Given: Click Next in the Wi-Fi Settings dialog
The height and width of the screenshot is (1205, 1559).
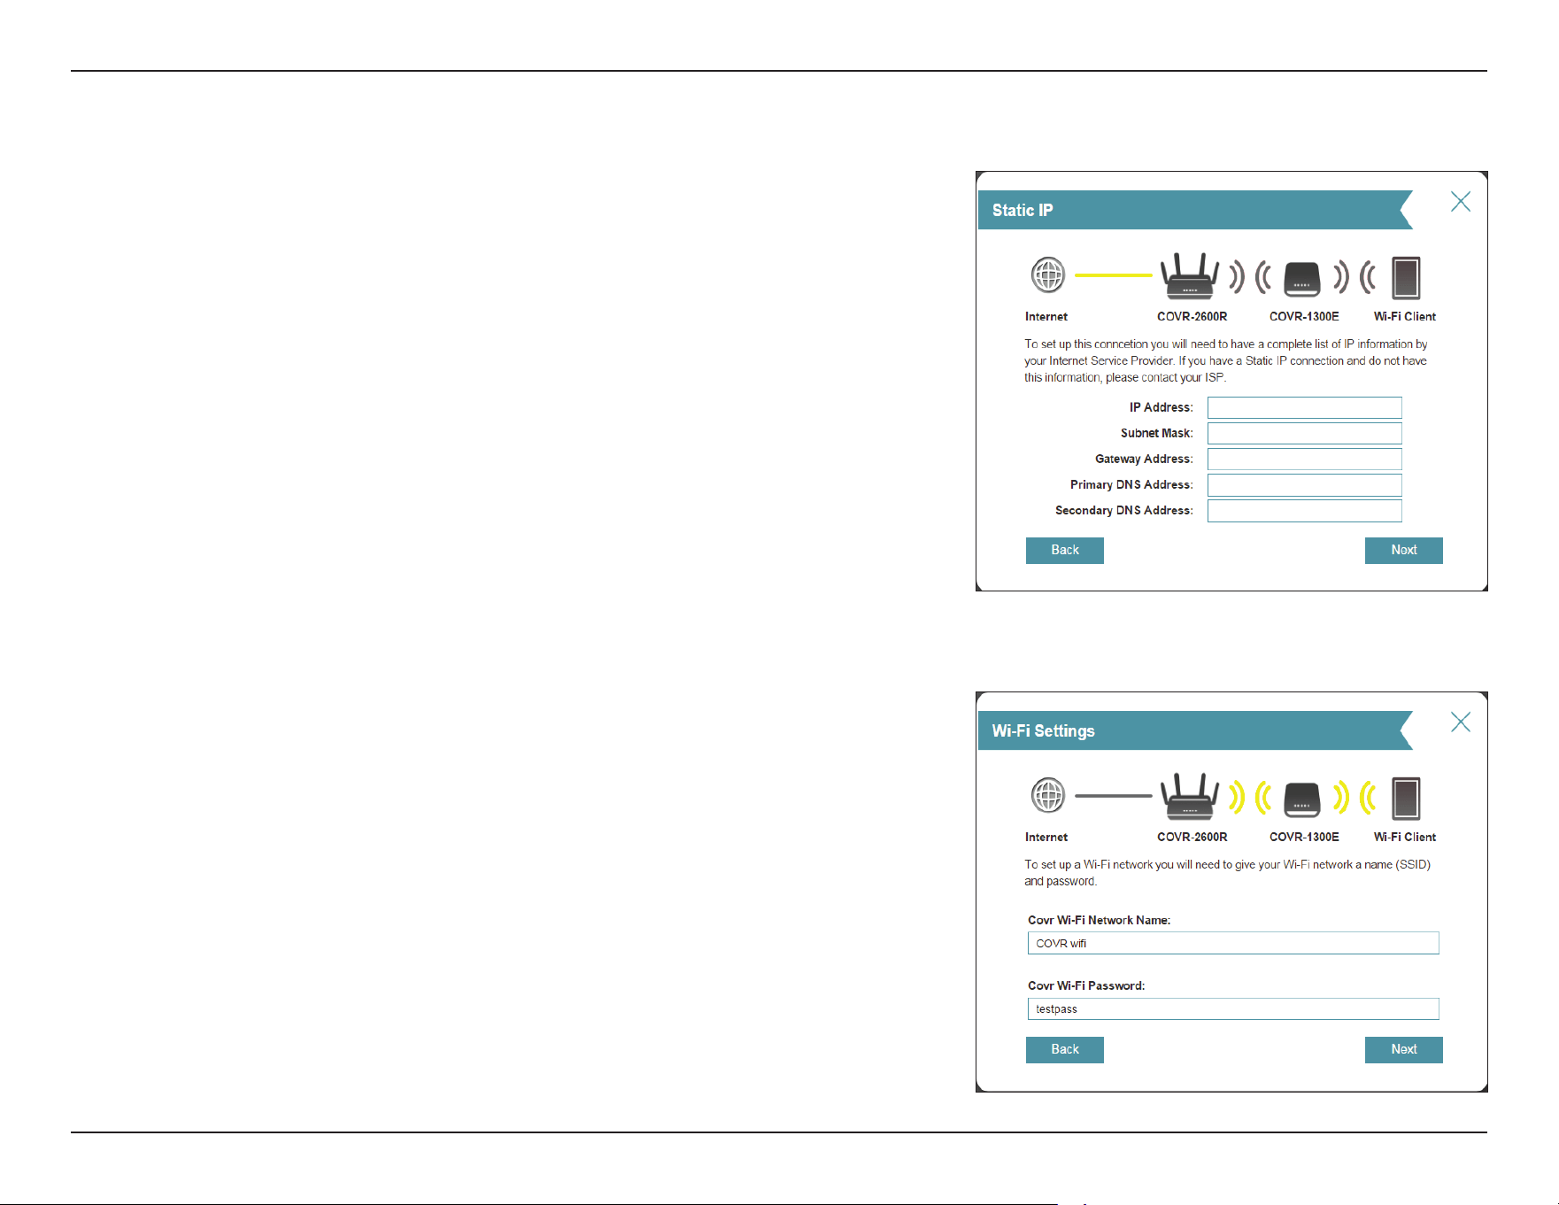Looking at the screenshot, I should pos(1404,1049).
